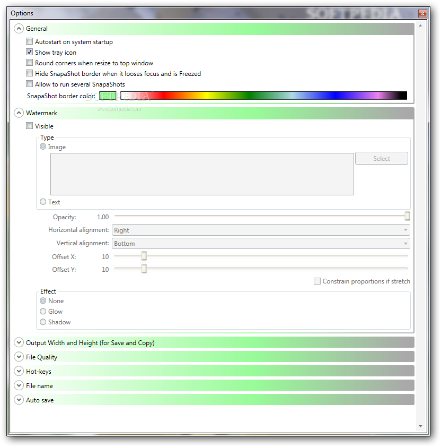
Task: Click the SnapaShot border color label
Action: (61, 96)
